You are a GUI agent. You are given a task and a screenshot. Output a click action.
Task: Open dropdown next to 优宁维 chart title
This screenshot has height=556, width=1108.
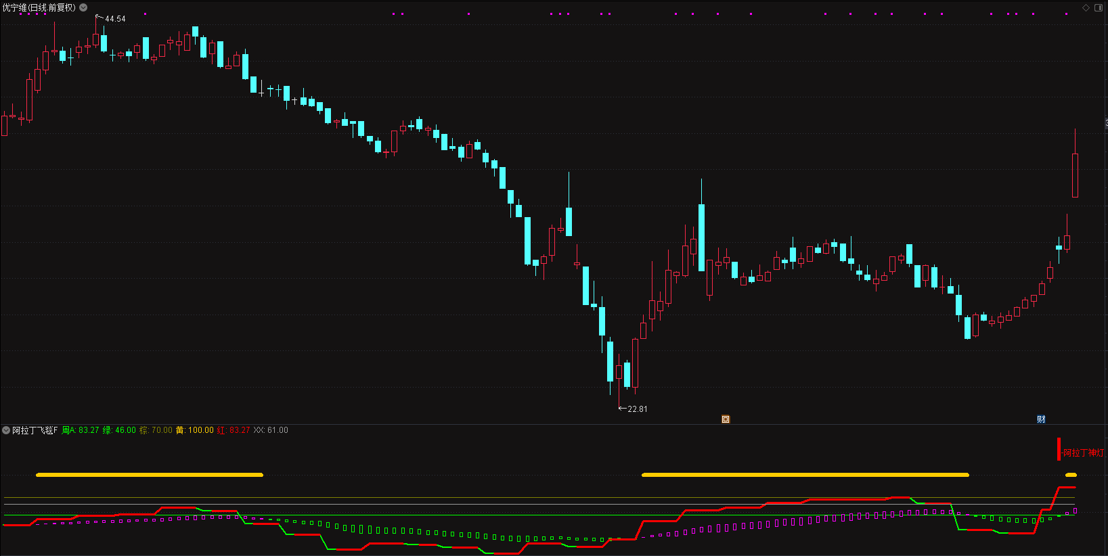click(83, 7)
